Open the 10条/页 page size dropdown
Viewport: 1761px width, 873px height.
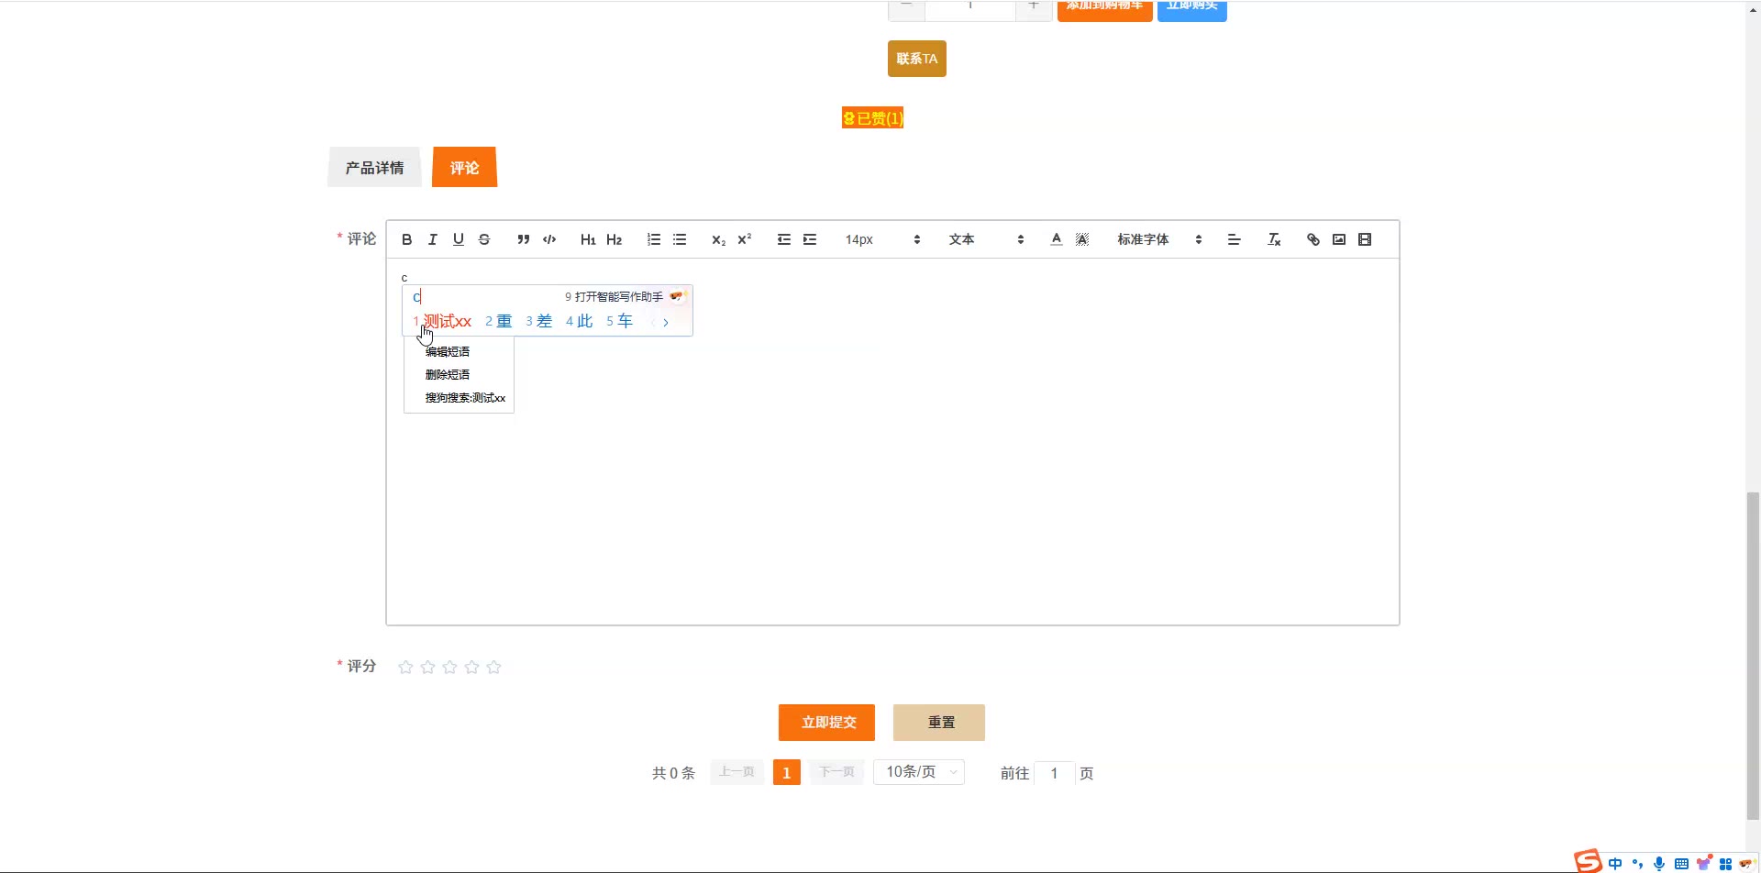(x=919, y=772)
